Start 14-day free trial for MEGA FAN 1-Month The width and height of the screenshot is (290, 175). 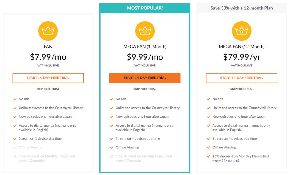[x=145, y=78]
